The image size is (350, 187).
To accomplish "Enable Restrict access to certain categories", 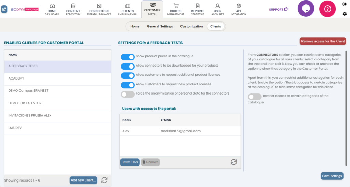I will coord(255,97).
